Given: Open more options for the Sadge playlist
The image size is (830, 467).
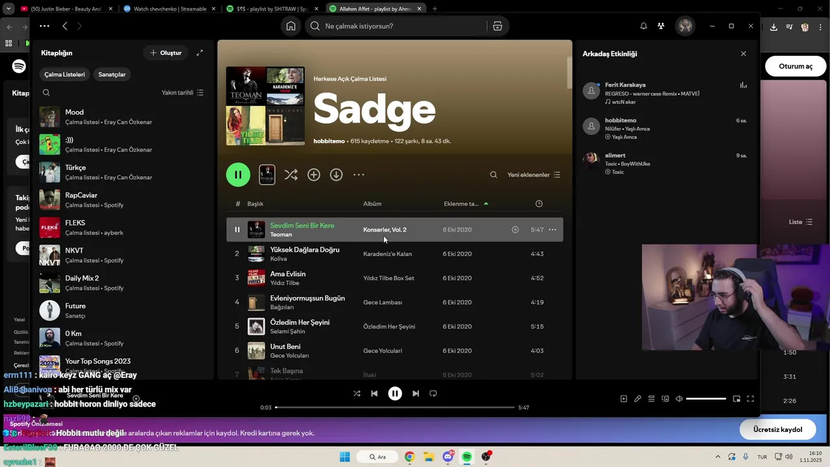Looking at the screenshot, I should (x=359, y=174).
